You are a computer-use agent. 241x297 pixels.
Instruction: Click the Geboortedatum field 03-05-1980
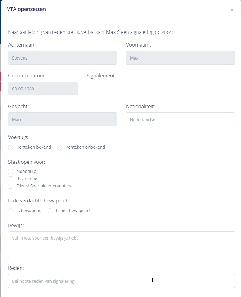43,89
